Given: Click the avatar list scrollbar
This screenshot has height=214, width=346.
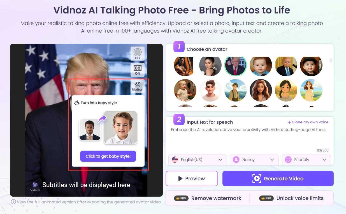Looking at the screenshot, I should 331,60.
